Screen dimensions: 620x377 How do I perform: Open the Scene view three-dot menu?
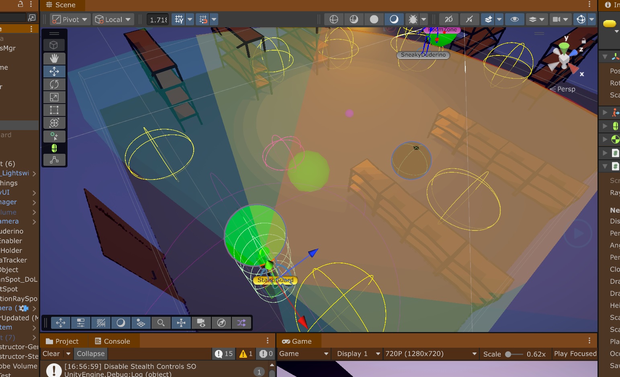pyautogui.click(x=589, y=4)
